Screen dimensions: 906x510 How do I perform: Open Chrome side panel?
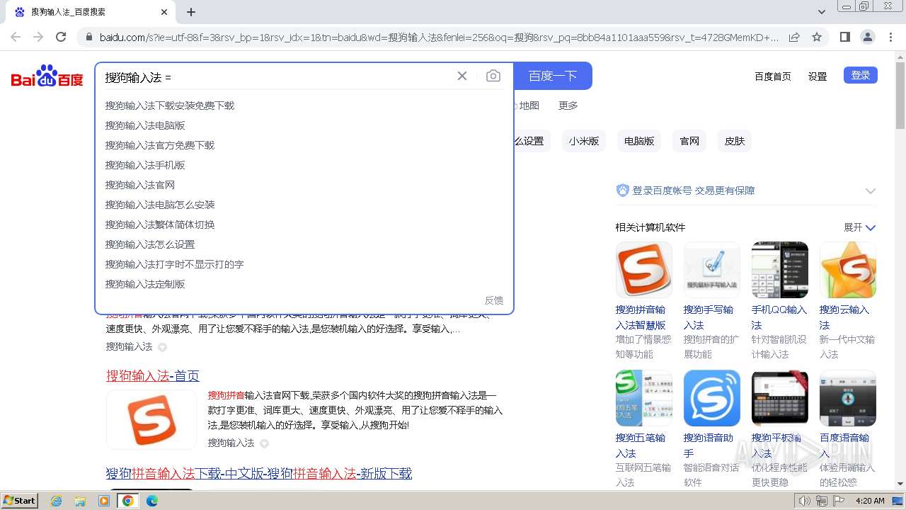(x=844, y=37)
